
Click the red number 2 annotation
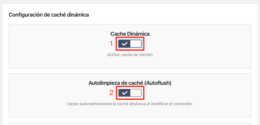[111, 93]
